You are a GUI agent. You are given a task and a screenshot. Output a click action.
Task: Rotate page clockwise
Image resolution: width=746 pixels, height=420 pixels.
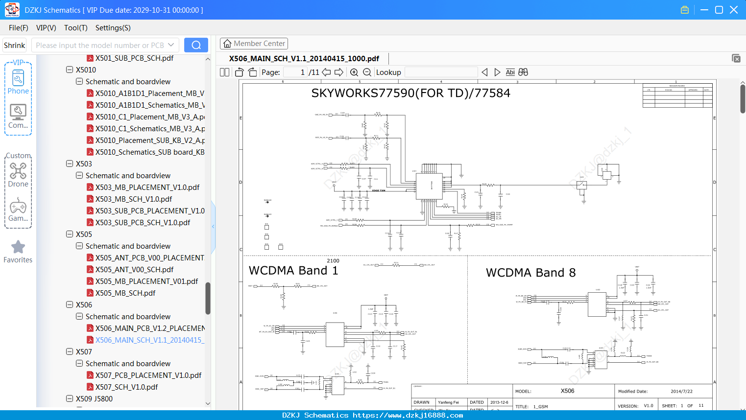click(x=253, y=72)
